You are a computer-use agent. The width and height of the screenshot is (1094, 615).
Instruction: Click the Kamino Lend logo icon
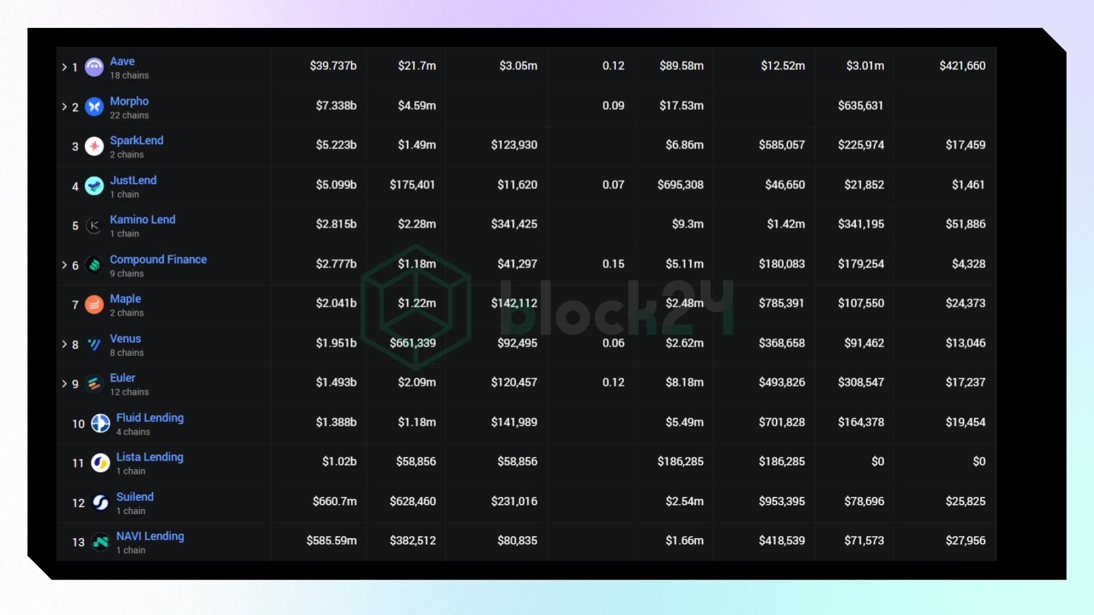point(94,225)
